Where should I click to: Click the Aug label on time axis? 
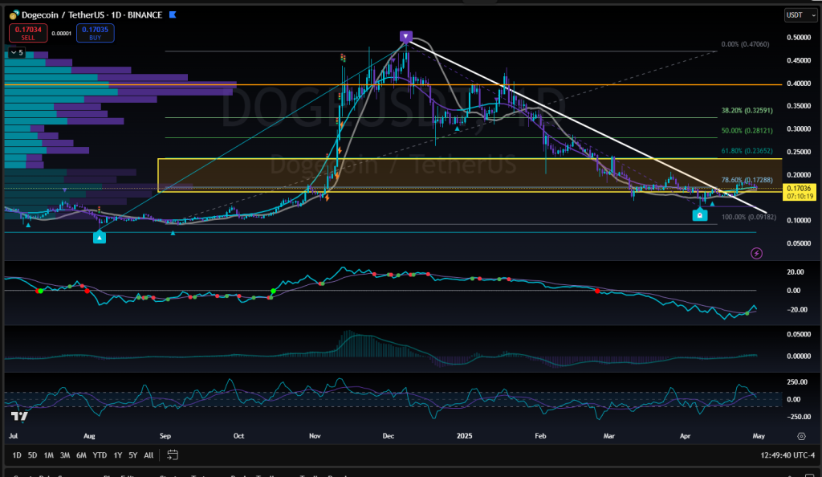[89, 436]
